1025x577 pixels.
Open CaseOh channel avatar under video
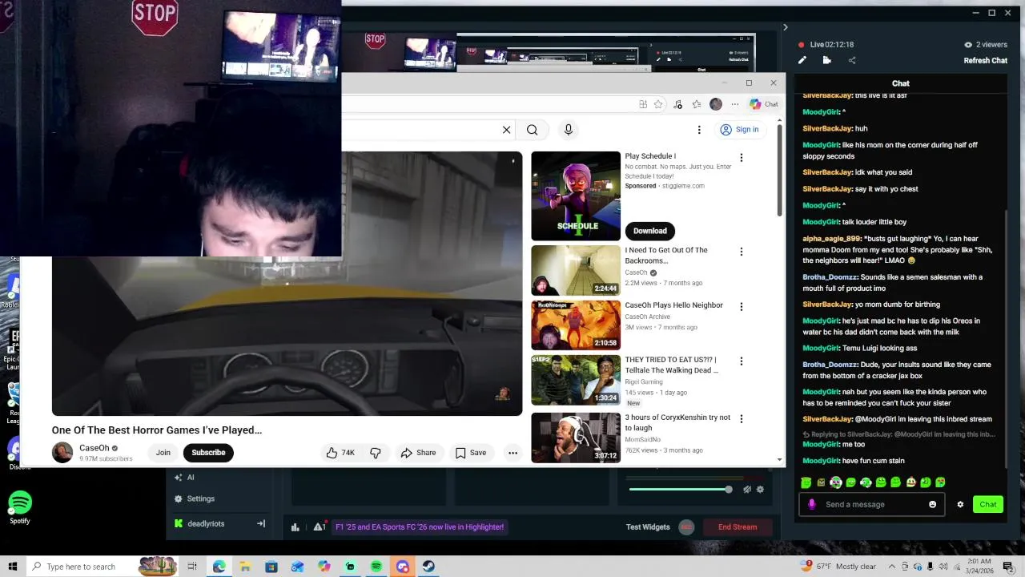(x=62, y=453)
